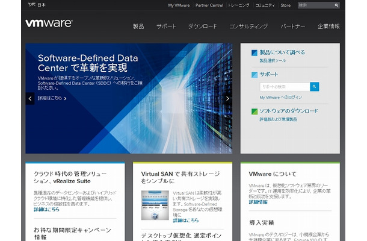Open ソフトウェアのダウンロード heading link

289,111
